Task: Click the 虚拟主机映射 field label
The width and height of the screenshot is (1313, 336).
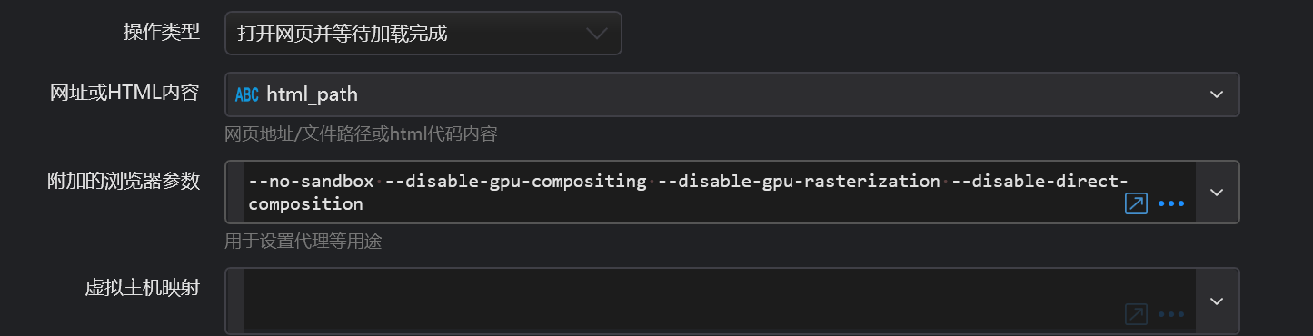Action: pyautogui.click(x=143, y=288)
